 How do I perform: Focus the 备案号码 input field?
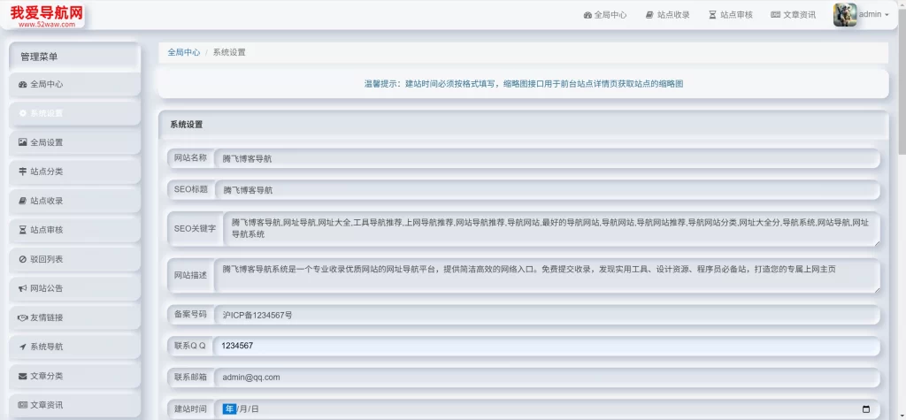click(x=547, y=315)
